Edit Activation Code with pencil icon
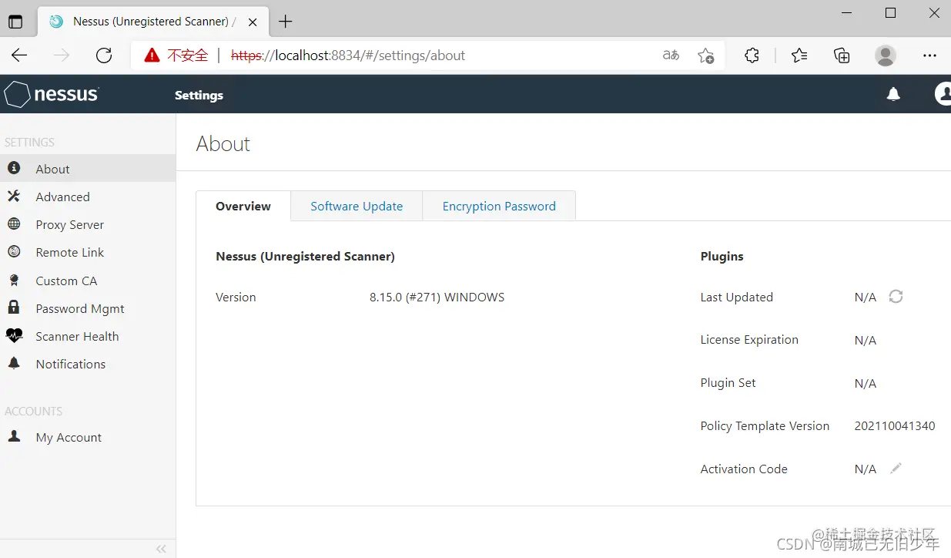 click(896, 468)
